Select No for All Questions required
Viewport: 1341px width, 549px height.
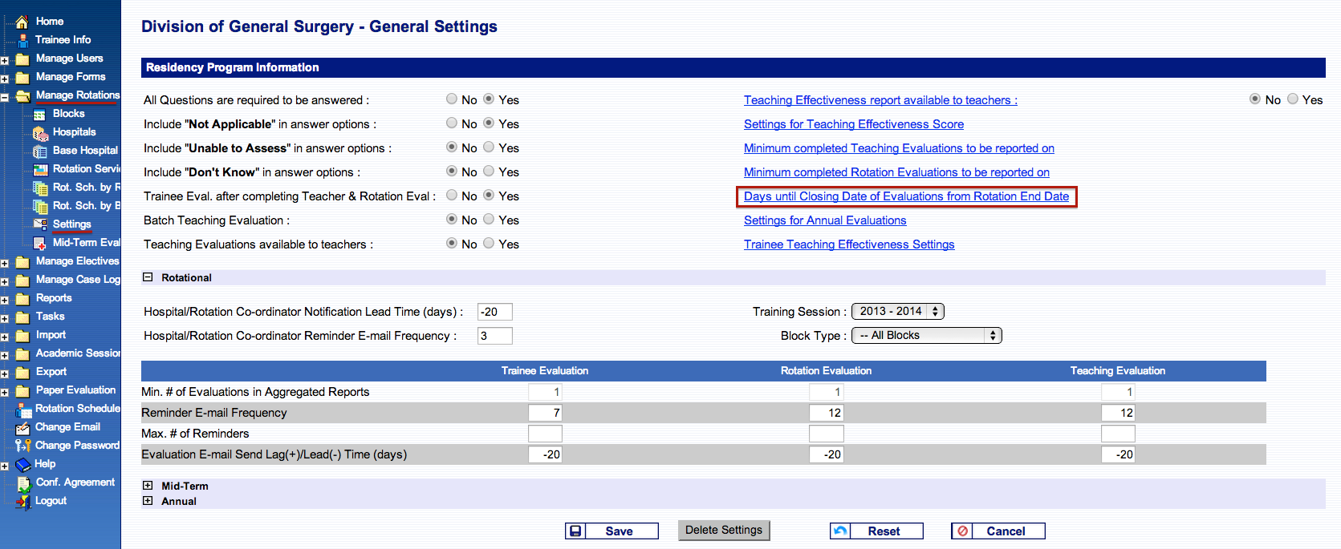click(452, 99)
